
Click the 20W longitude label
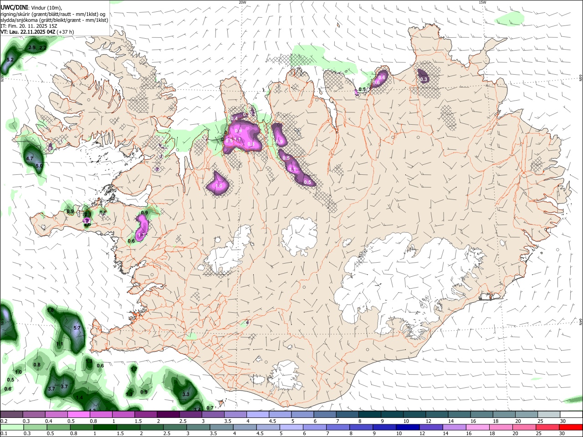(x=242, y=2)
